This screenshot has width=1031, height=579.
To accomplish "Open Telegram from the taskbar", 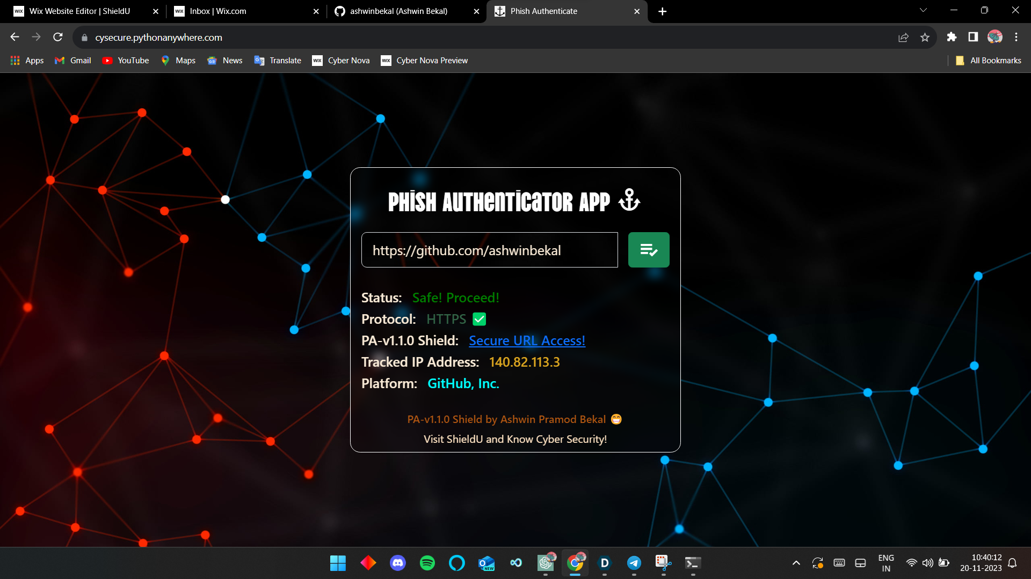I will point(634,563).
